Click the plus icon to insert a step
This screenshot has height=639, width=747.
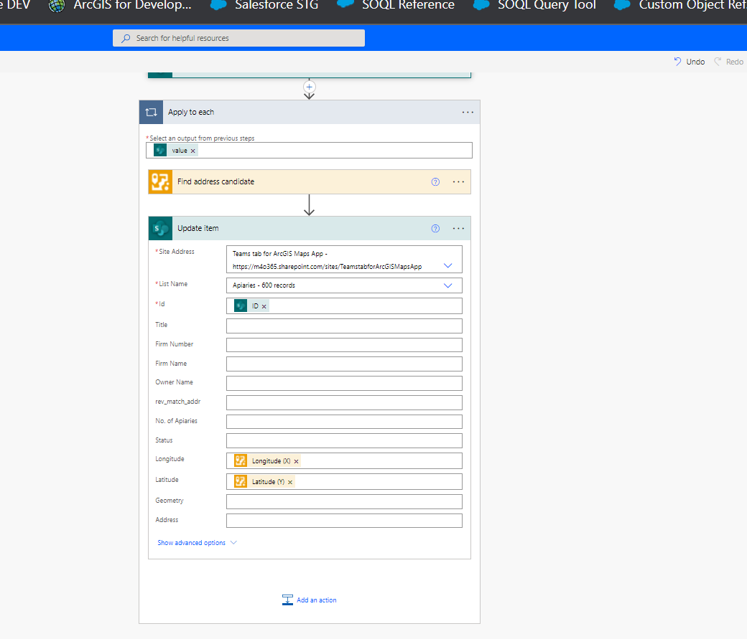pyautogui.click(x=309, y=87)
